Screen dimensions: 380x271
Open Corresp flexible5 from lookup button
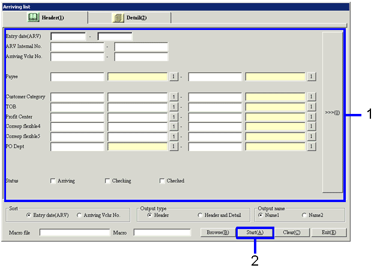point(173,137)
